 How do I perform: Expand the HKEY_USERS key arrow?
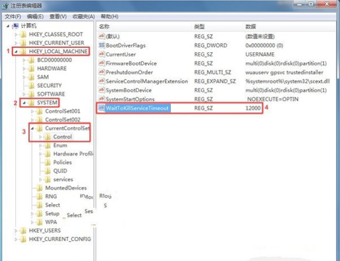(16, 231)
